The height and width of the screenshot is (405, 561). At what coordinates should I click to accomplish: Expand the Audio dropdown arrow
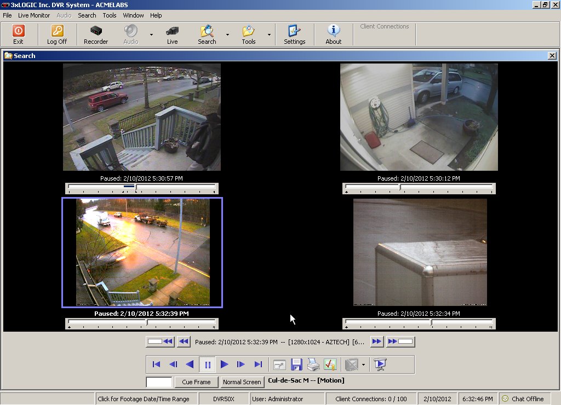151,34
